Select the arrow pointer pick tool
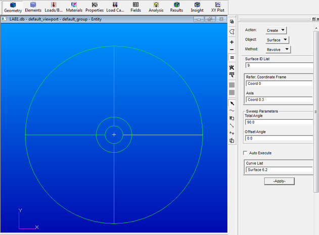 [x=232, y=103]
